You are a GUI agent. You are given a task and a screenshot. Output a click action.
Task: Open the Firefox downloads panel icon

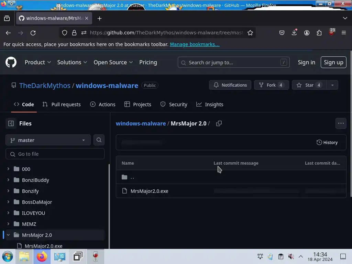click(294, 33)
